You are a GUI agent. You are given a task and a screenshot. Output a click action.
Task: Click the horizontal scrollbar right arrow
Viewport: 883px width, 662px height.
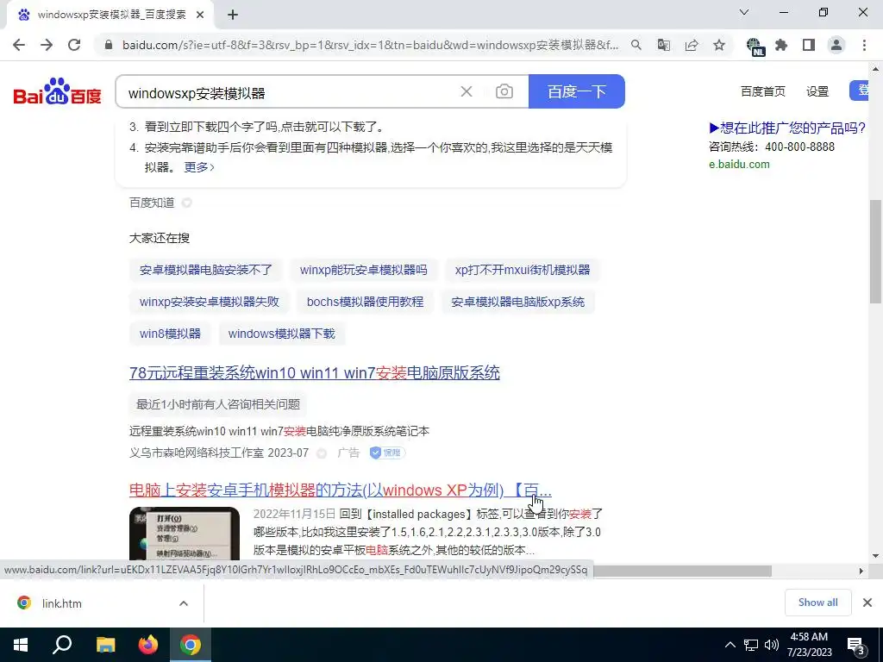pyautogui.click(x=861, y=571)
